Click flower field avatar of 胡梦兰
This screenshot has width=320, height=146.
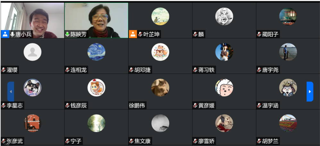pyautogui.click(x=288, y=123)
